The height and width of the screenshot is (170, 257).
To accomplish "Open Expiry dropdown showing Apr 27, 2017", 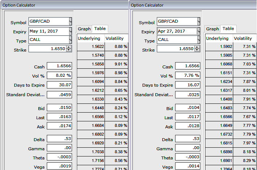I will click(199, 31).
